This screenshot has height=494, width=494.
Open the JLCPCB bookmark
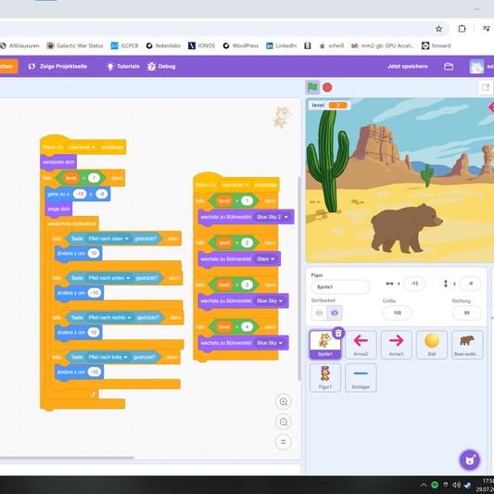[x=124, y=45]
